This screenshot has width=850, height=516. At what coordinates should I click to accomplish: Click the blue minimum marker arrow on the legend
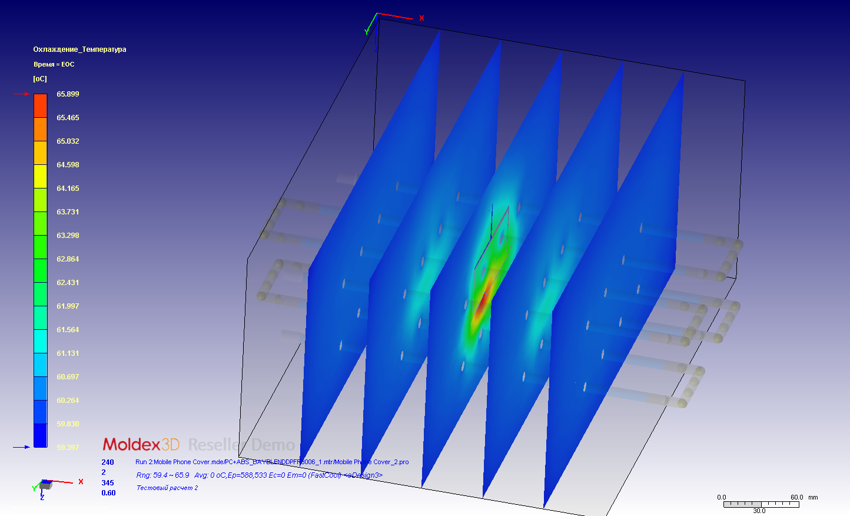[x=21, y=447]
